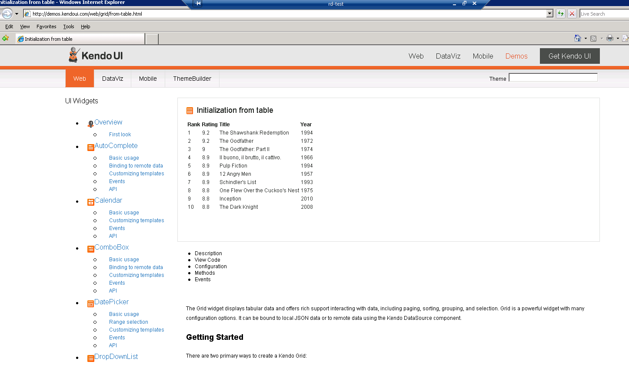Click the Rating column header
This screenshot has width=629, height=365.
coord(210,125)
